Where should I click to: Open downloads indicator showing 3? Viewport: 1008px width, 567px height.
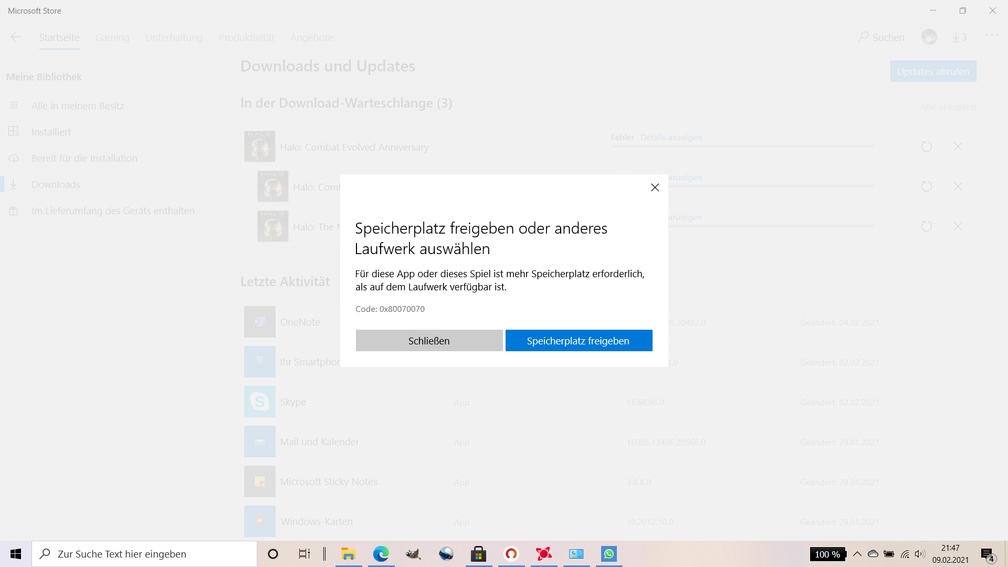(x=959, y=37)
